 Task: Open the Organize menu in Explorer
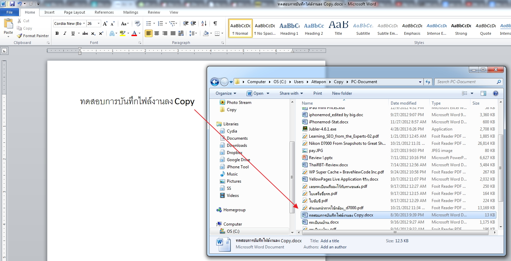(226, 93)
